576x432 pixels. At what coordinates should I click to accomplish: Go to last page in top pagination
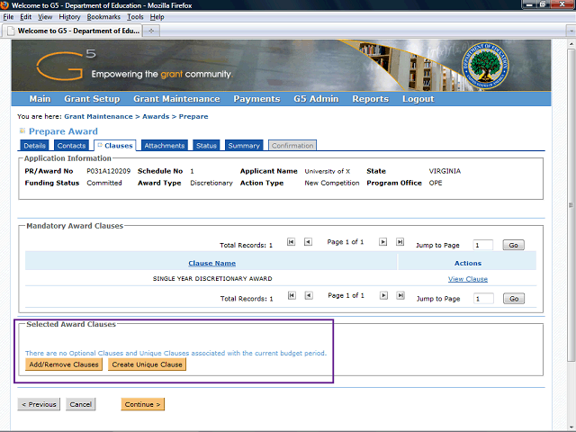point(400,242)
